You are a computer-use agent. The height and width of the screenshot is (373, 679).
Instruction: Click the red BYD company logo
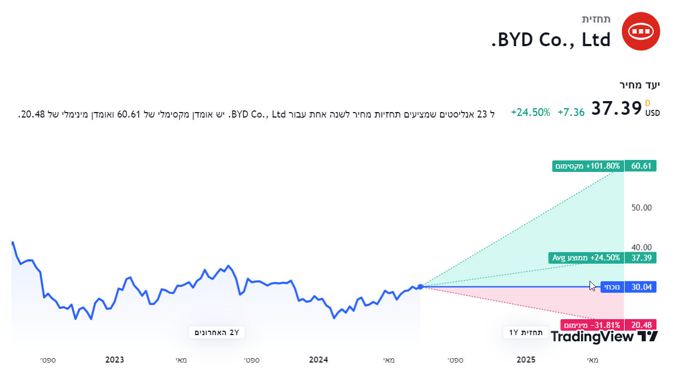641,31
